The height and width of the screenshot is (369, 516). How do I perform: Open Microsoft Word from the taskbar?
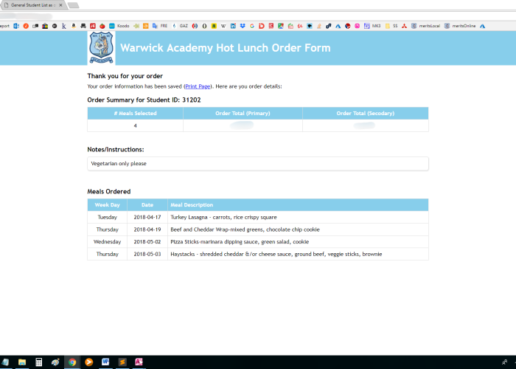tap(105, 362)
